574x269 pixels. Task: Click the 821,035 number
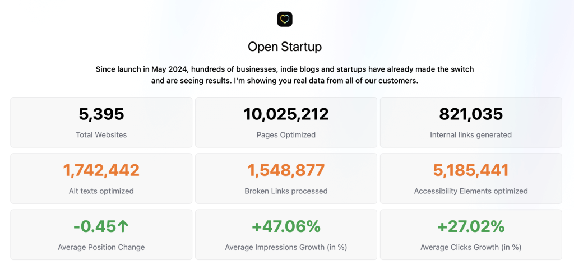tap(471, 114)
